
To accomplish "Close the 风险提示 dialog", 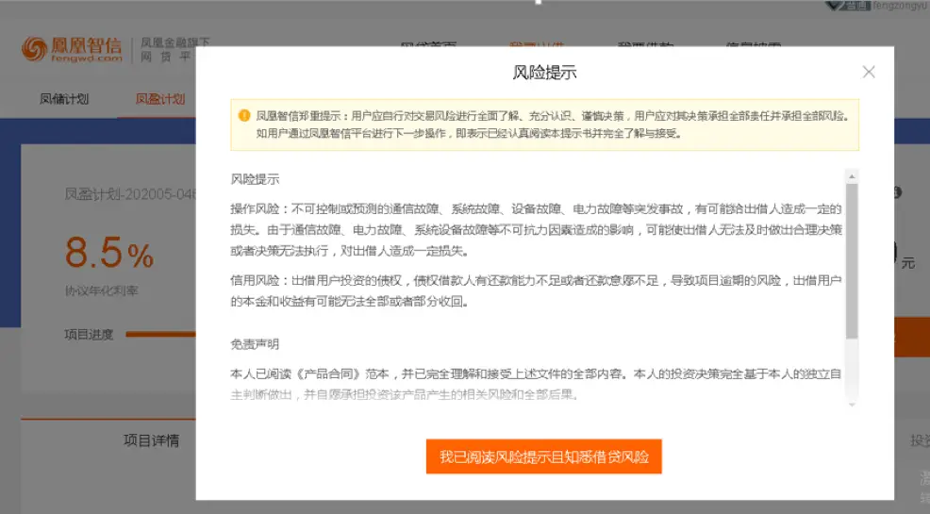I will (x=869, y=72).
